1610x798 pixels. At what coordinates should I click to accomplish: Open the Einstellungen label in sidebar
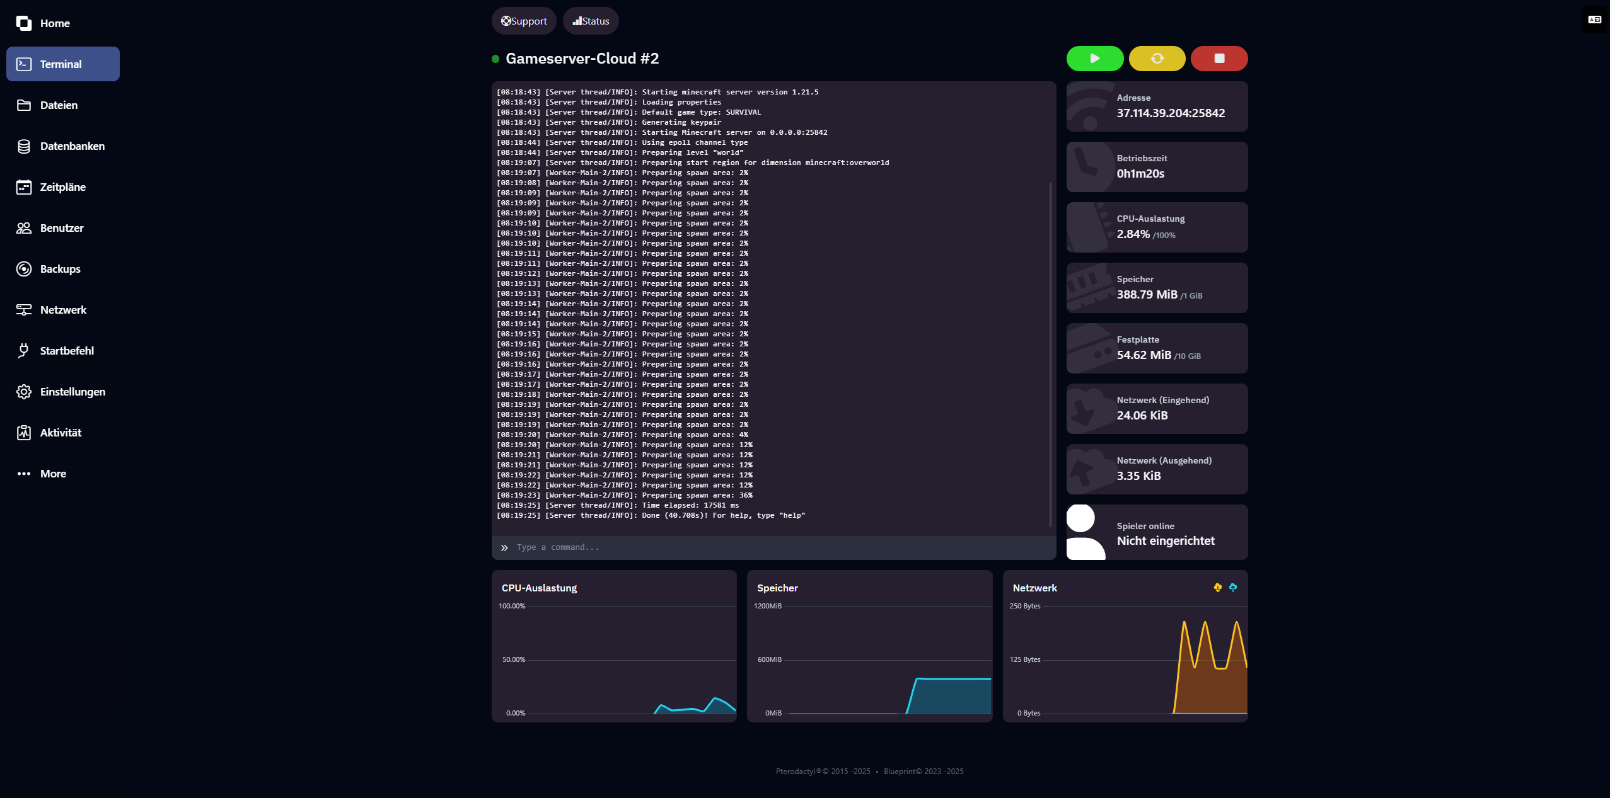[x=72, y=392]
